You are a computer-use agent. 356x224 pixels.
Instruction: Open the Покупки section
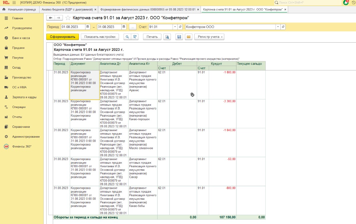(18, 58)
